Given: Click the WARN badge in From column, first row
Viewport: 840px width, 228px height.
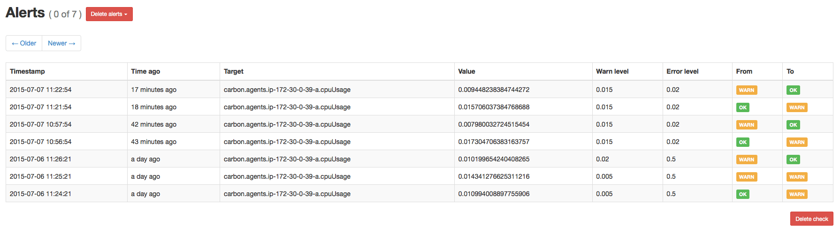Looking at the screenshot, I should click(x=746, y=90).
